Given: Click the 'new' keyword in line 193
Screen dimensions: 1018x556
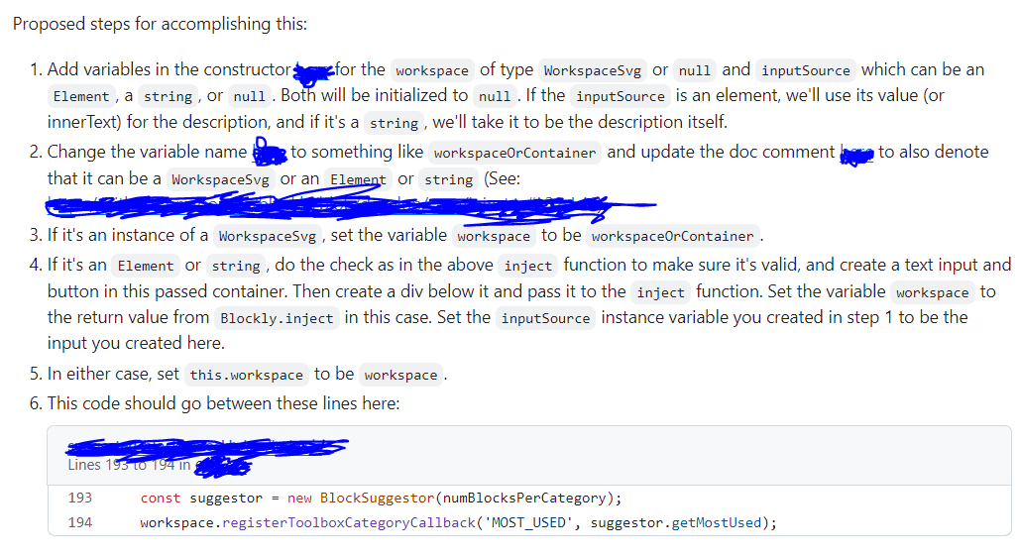Looking at the screenshot, I should click(x=299, y=498).
